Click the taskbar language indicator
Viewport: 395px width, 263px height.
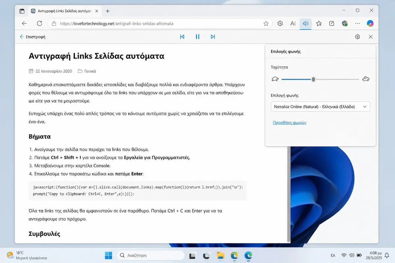[333, 255]
